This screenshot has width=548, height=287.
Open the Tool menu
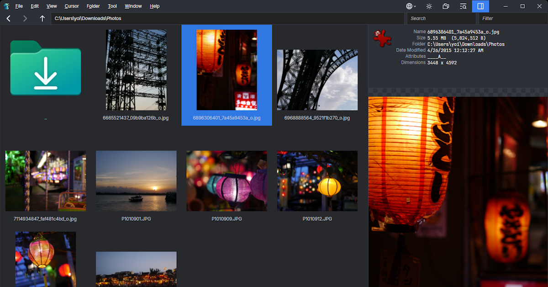pos(112,6)
